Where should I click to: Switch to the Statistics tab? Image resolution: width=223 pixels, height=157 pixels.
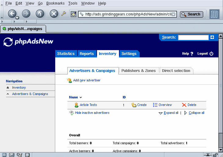pos(66,54)
